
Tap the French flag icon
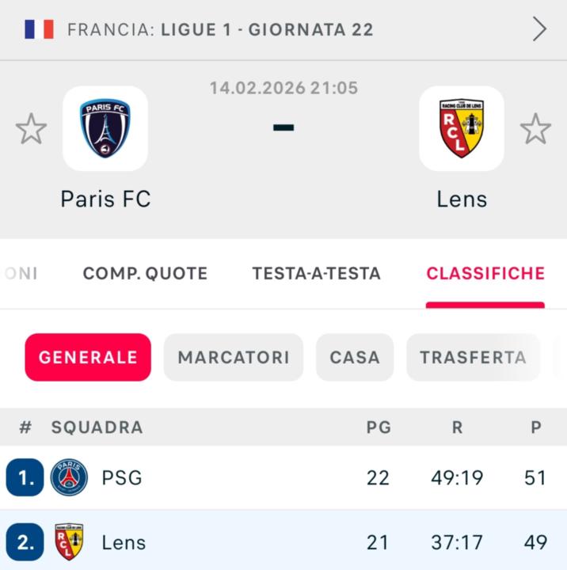pos(39,30)
